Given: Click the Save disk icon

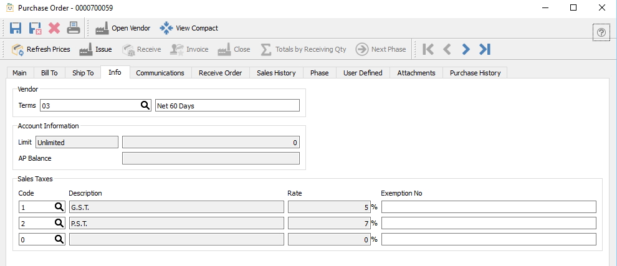Looking at the screenshot, I should 16,28.
